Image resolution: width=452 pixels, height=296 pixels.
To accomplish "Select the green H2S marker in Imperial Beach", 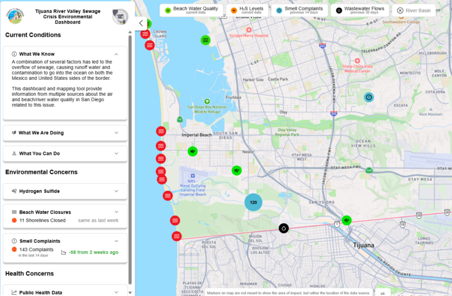I will (192, 152).
